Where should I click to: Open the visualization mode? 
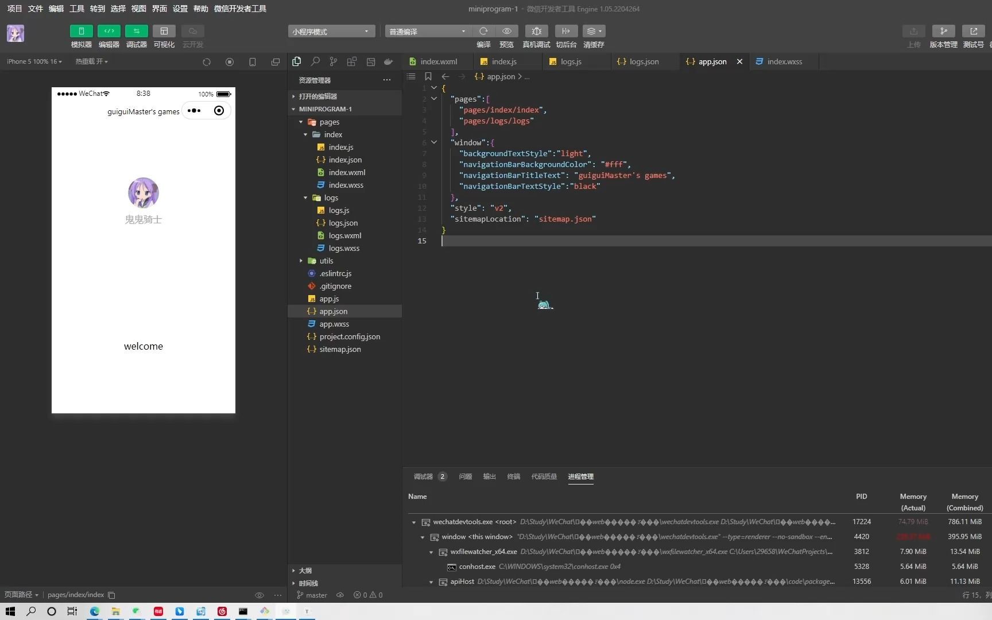pyautogui.click(x=164, y=31)
